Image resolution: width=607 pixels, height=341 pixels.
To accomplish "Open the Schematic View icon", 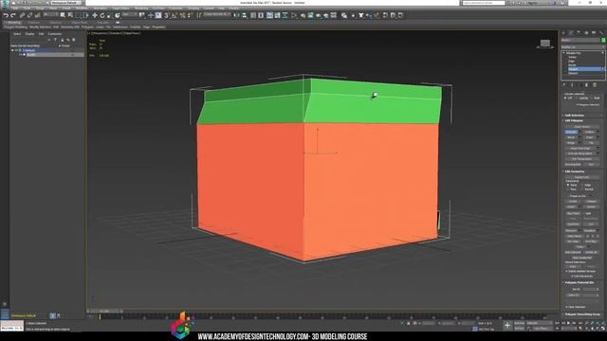I will tap(285, 15).
